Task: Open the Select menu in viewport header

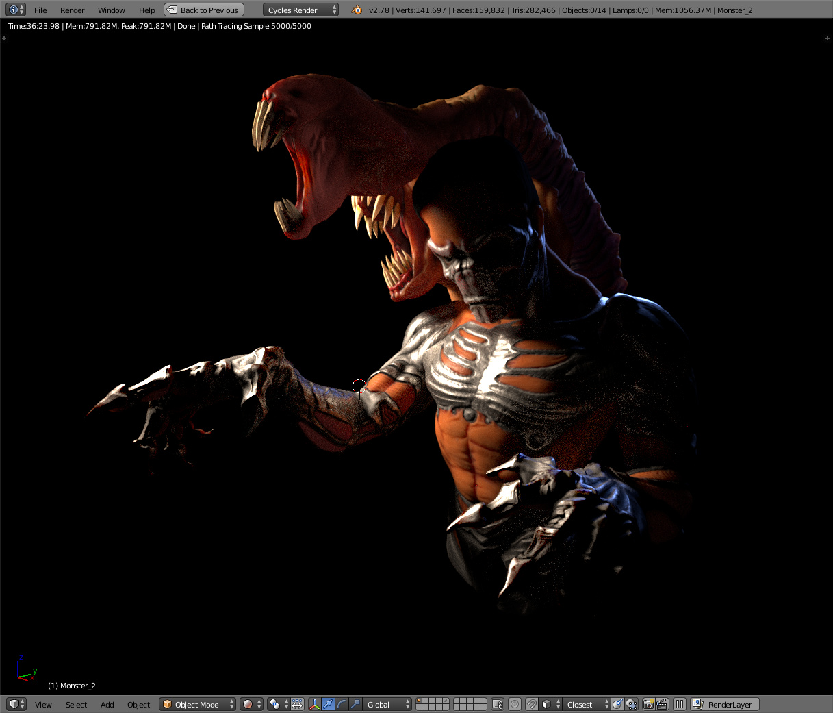Action: click(76, 705)
